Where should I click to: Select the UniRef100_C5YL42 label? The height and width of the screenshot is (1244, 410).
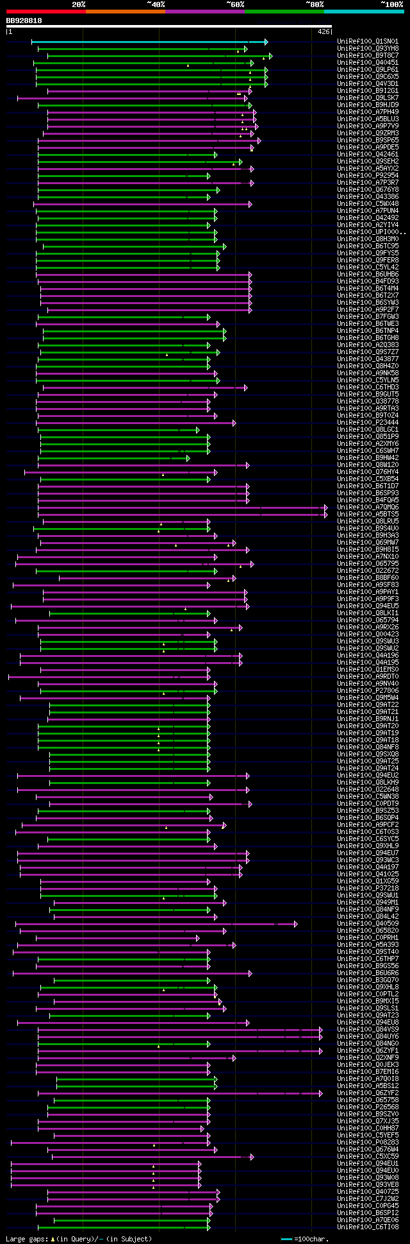click(368, 268)
